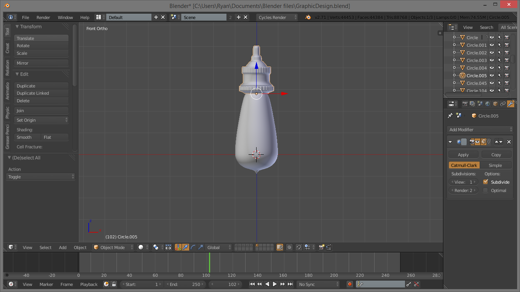520x292 pixels.
Task: Hide Circle.001 with eye icon
Action: click(x=491, y=45)
